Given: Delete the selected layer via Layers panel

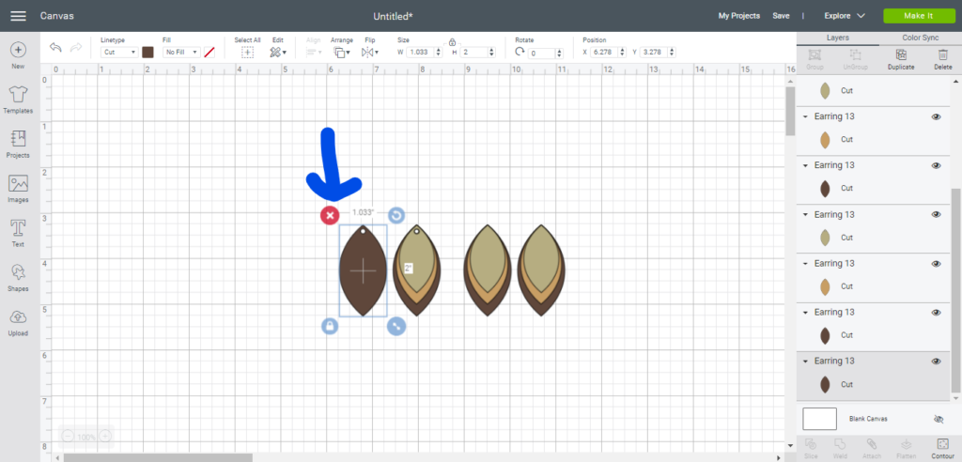Looking at the screenshot, I should coord(943,59).
